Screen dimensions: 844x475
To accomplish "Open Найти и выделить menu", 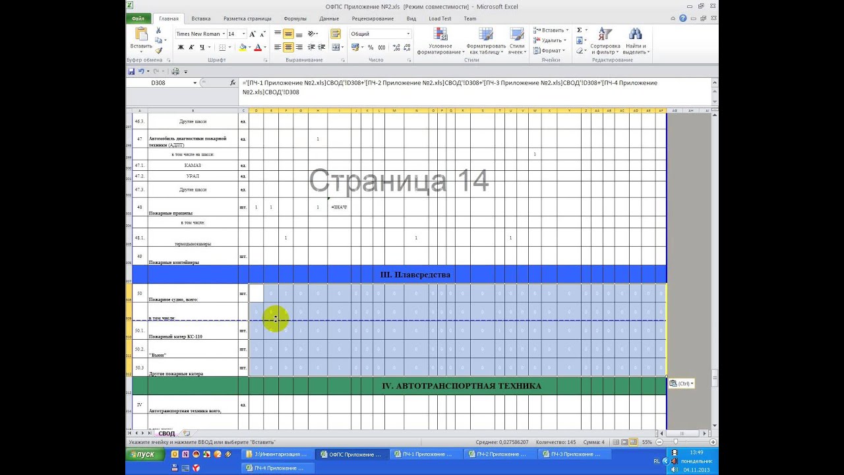I will pos(636,41).
